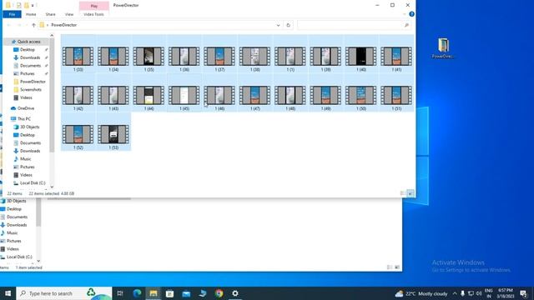Open PowerDirector folder in navigation pane
The width and height of the screenshot is (534, 300).
click(33, 82)
